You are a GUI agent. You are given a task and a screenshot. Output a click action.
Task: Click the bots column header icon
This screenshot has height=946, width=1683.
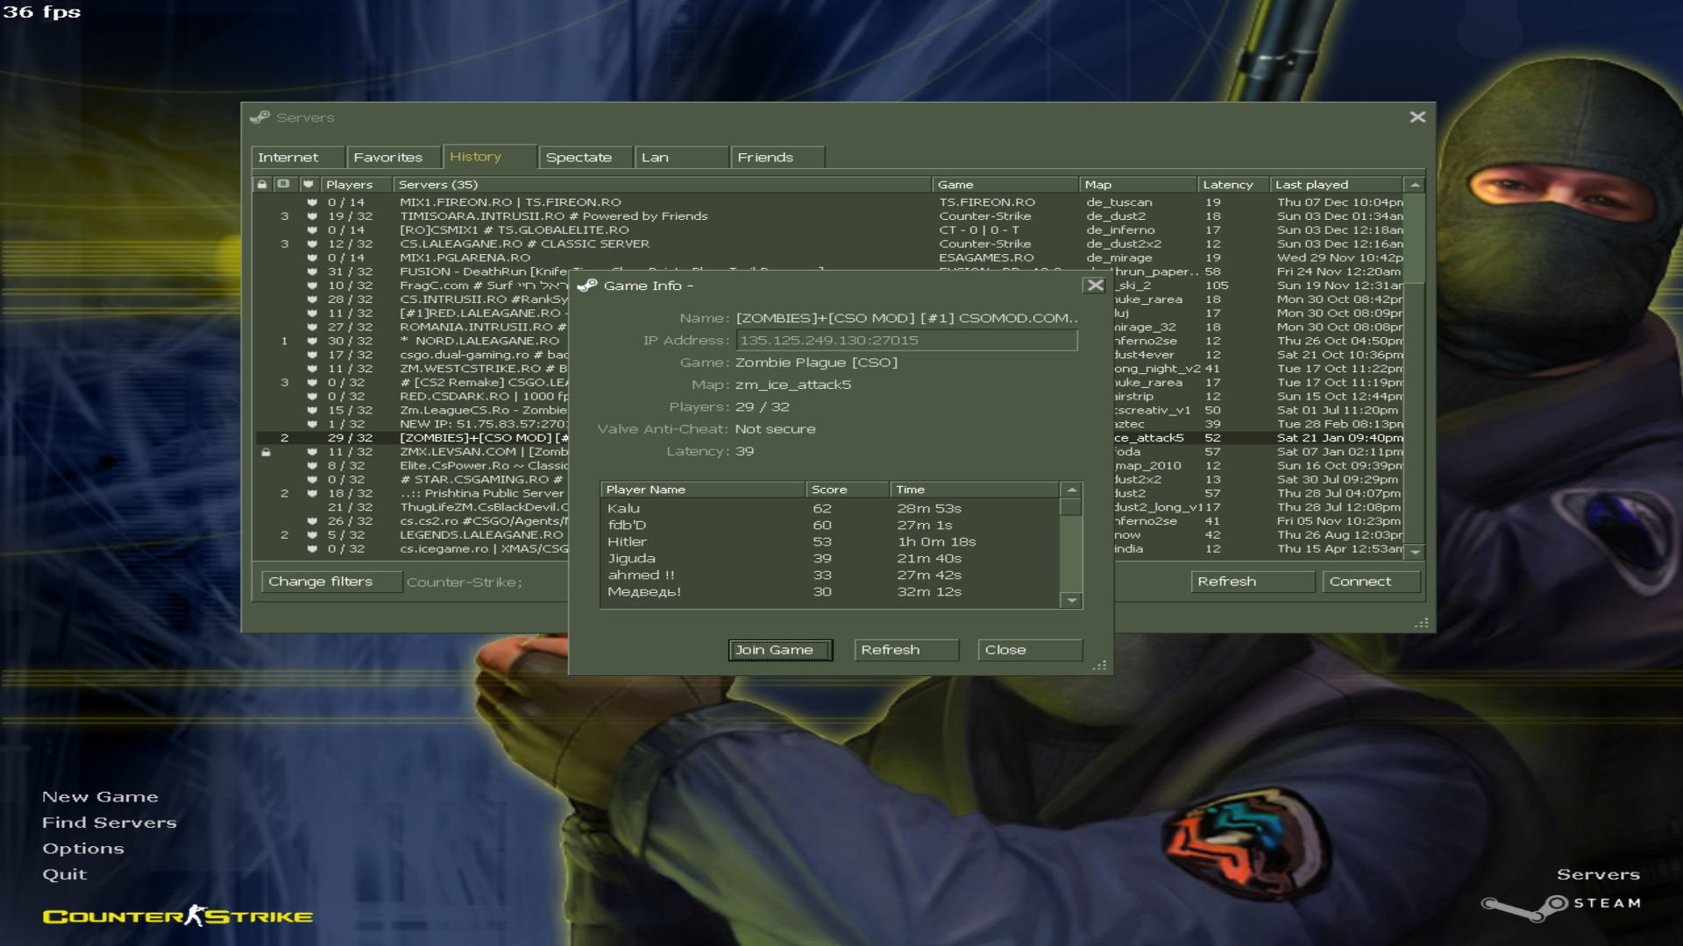(283, 184)
